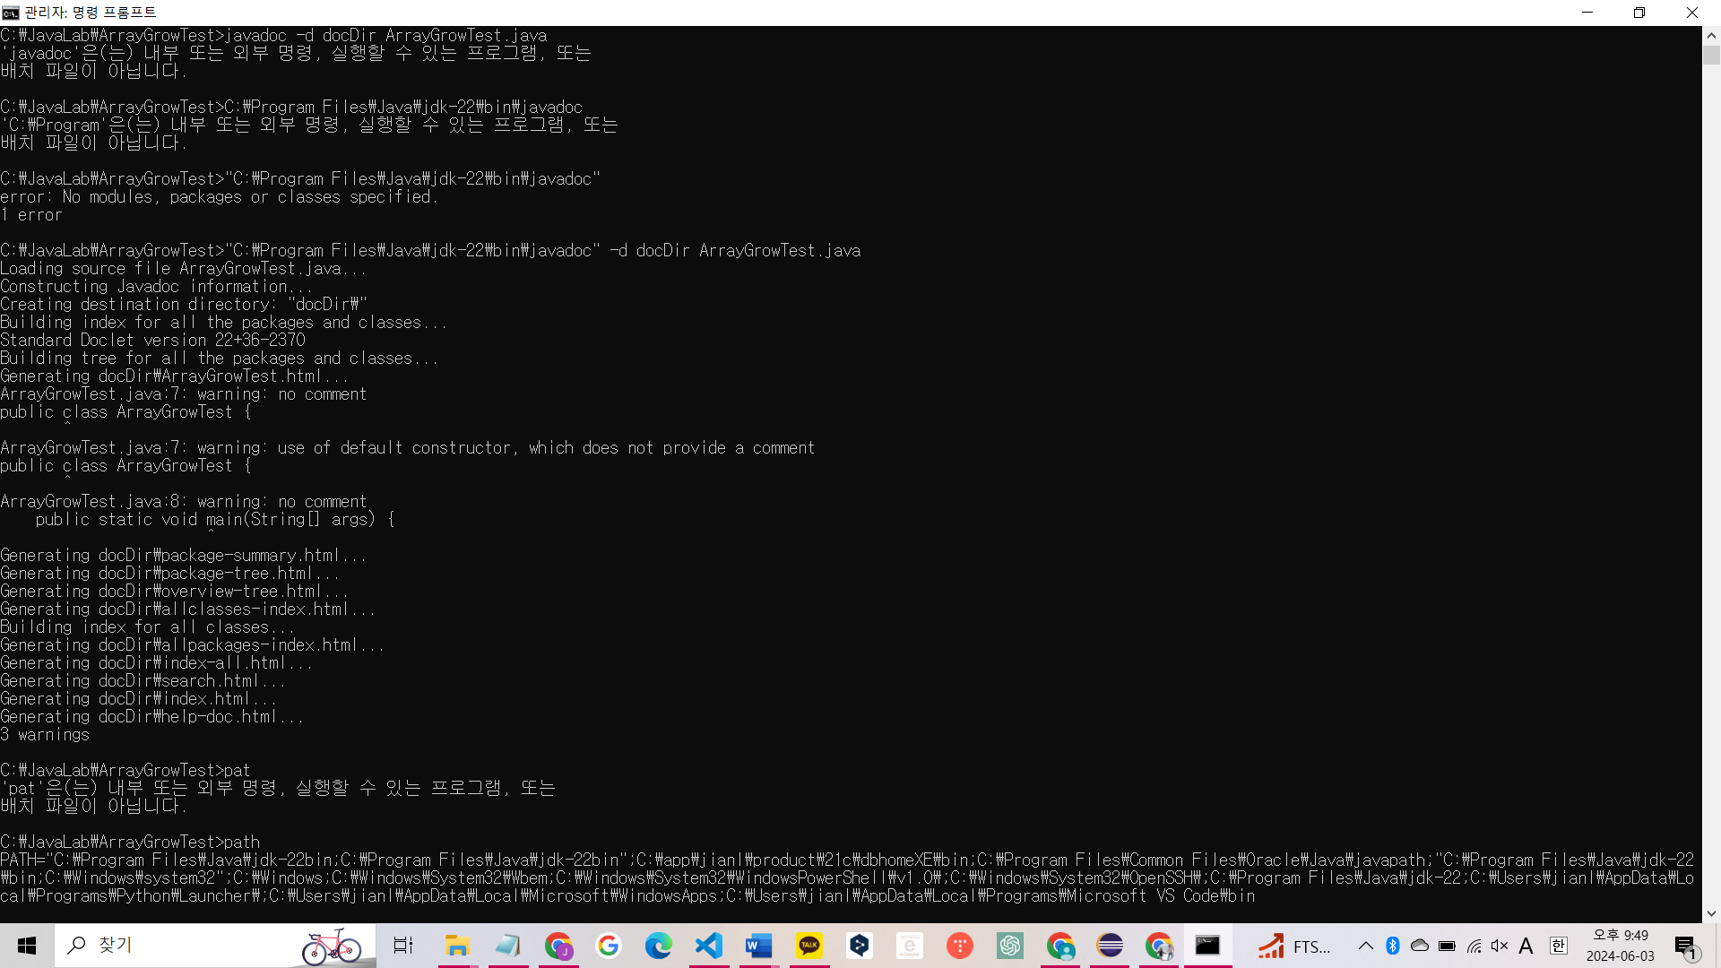Viewport: 1721px width, 968px height.
Task: Open File Explorer from the taskbar
Action: click(x=457, y=946)
